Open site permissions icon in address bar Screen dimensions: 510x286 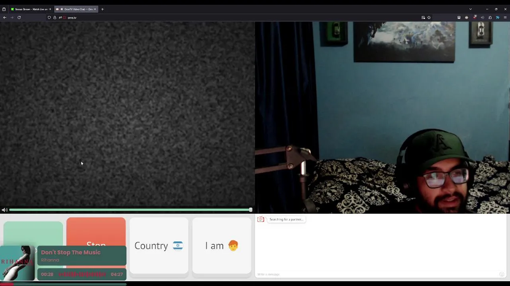coord(60,17)
